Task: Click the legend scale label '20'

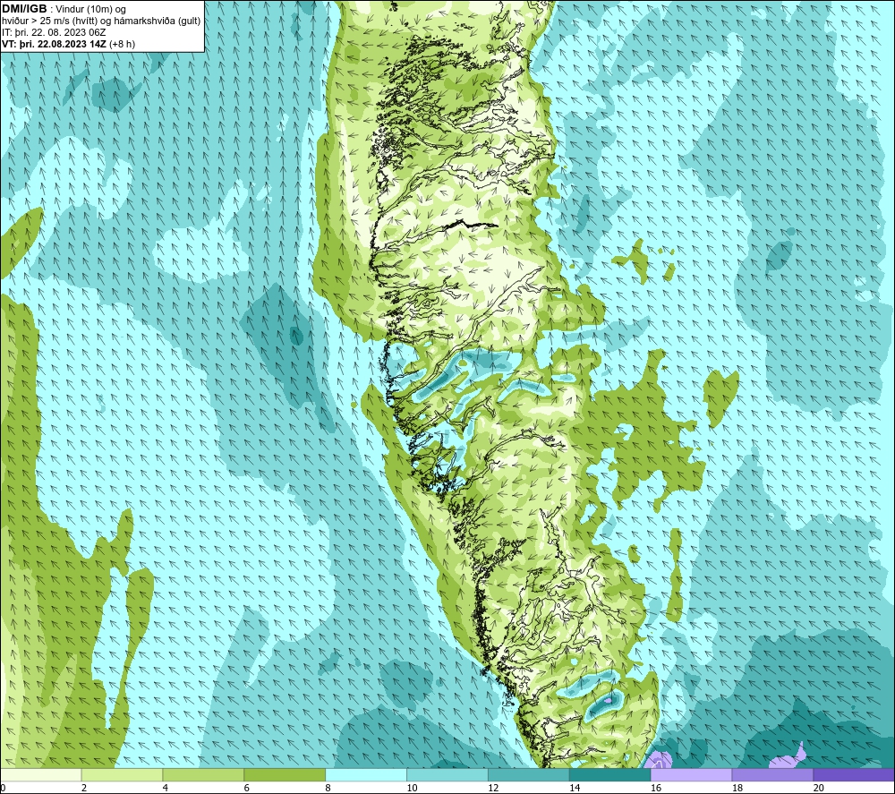Action: [819, 788]
